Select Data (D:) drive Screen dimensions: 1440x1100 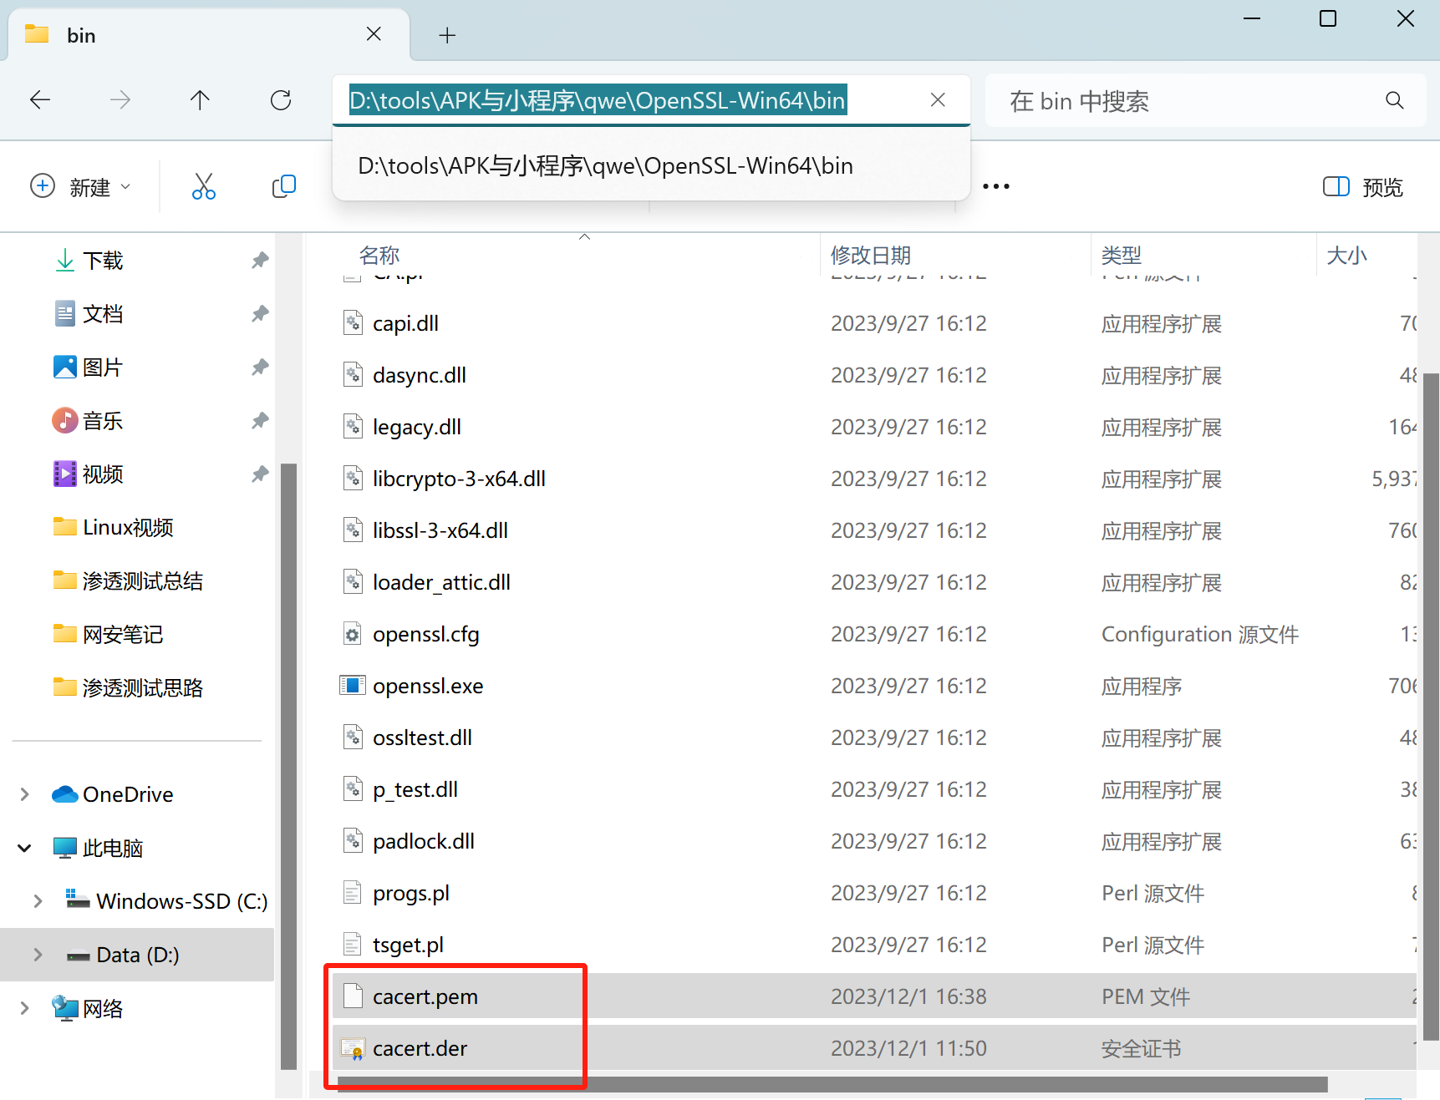(x=123, y=955)
